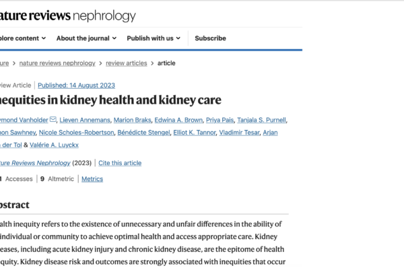
Task: Open the Publish with us dropdown
Action: (x=154, y=38)
